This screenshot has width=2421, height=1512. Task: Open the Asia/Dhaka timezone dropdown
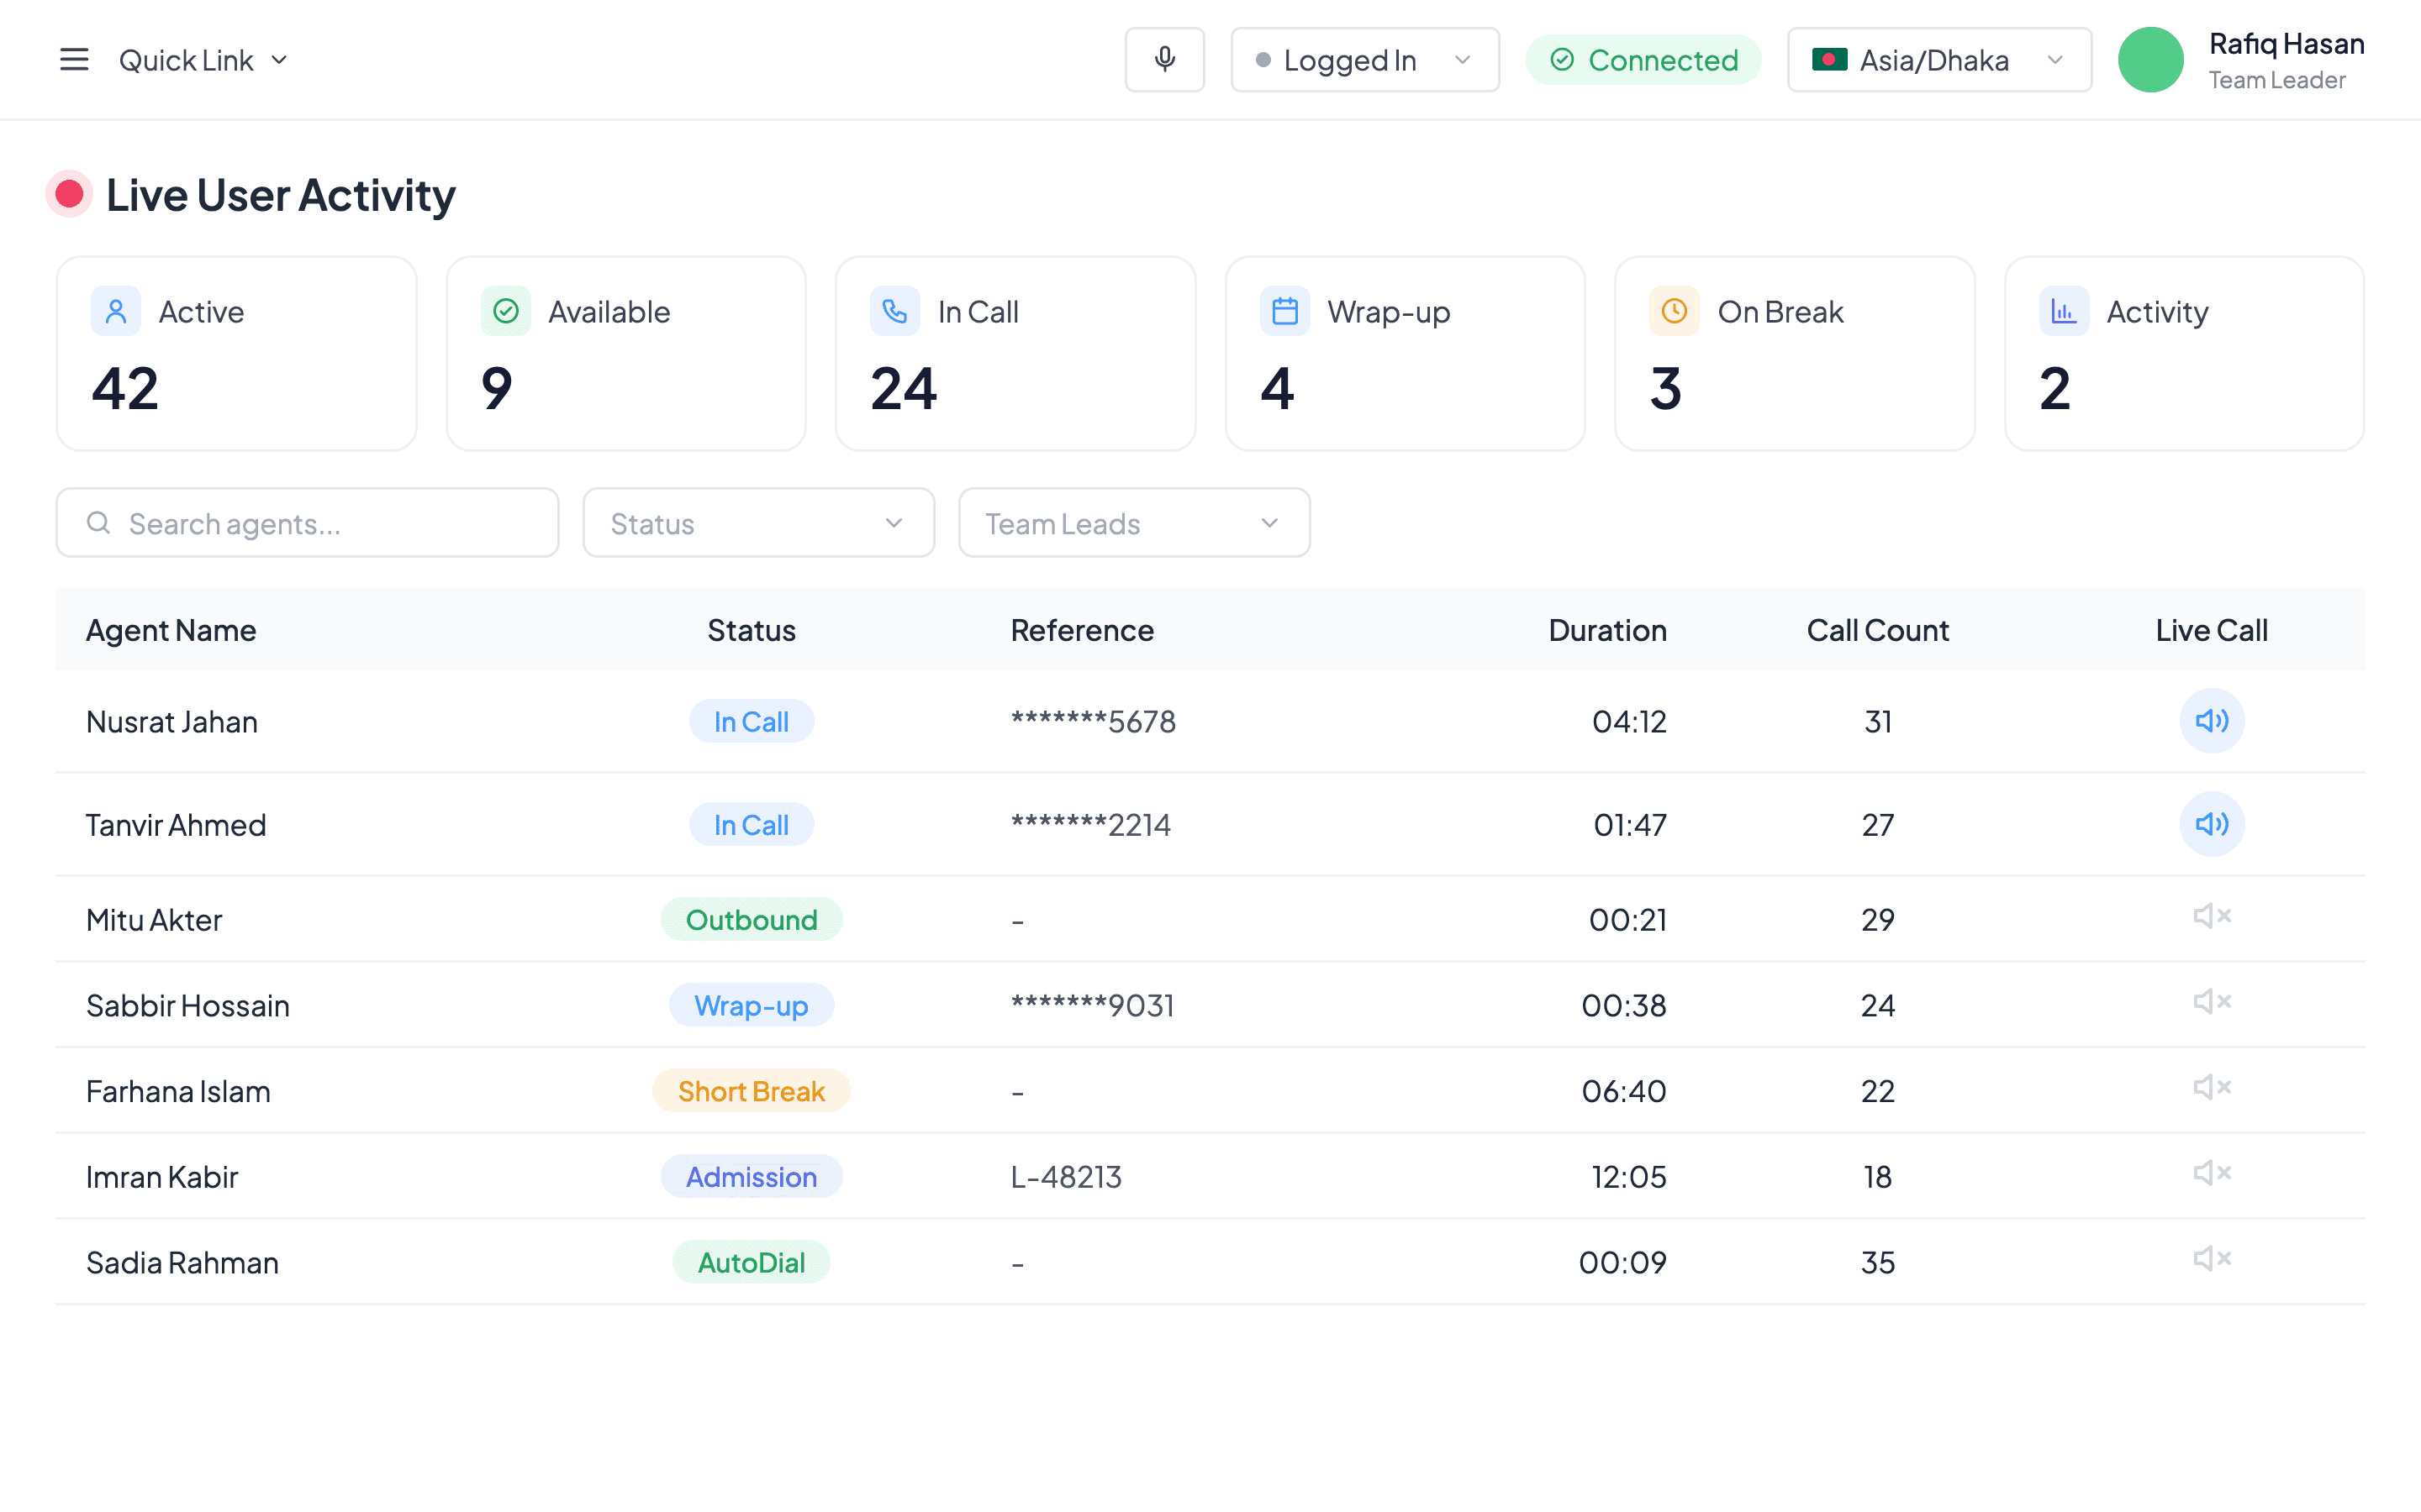pos(1938,60)
